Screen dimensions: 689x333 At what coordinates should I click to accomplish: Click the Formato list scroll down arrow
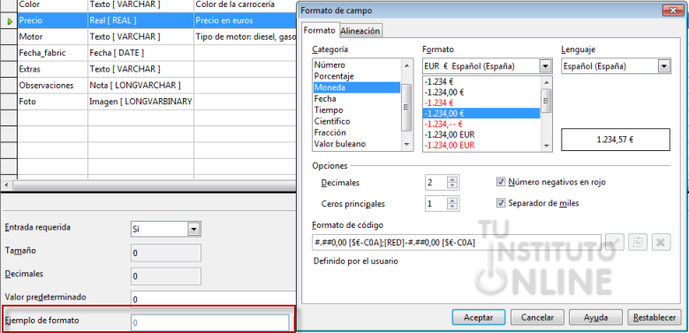[546, 146]
